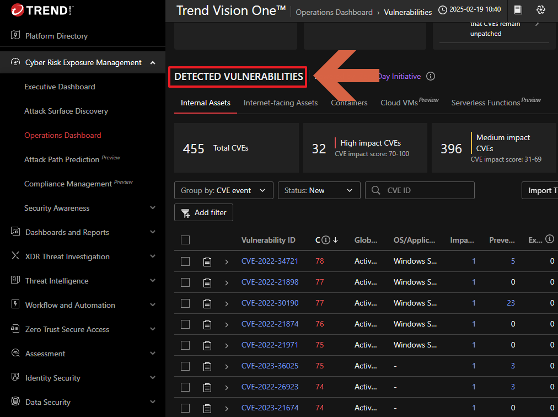Viewport: 558px width, 417px height.
Task: Click the XDR Threat Investigation icon
Action: (x=15, y=256)
